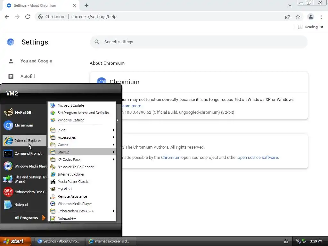Reload the page with refresh icon

[x=28, y=17]
